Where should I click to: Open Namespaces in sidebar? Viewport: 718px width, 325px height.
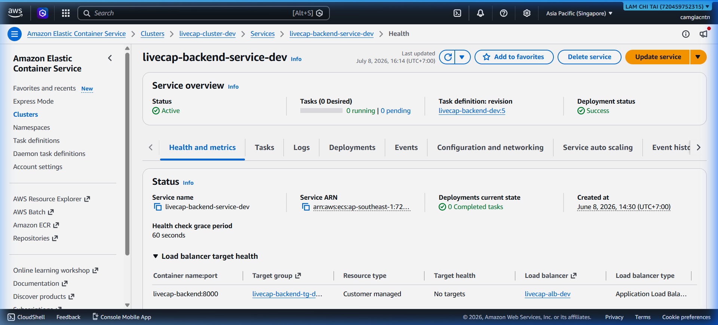click(31, 128)
